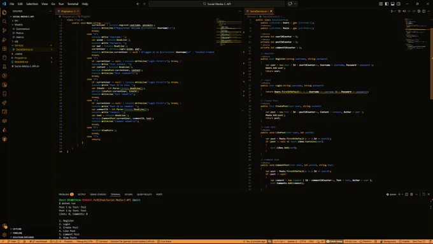The width and height of the screenshot is (433, 244).
Task: Expand the Outline section
Action: click(x=17, y=229)
